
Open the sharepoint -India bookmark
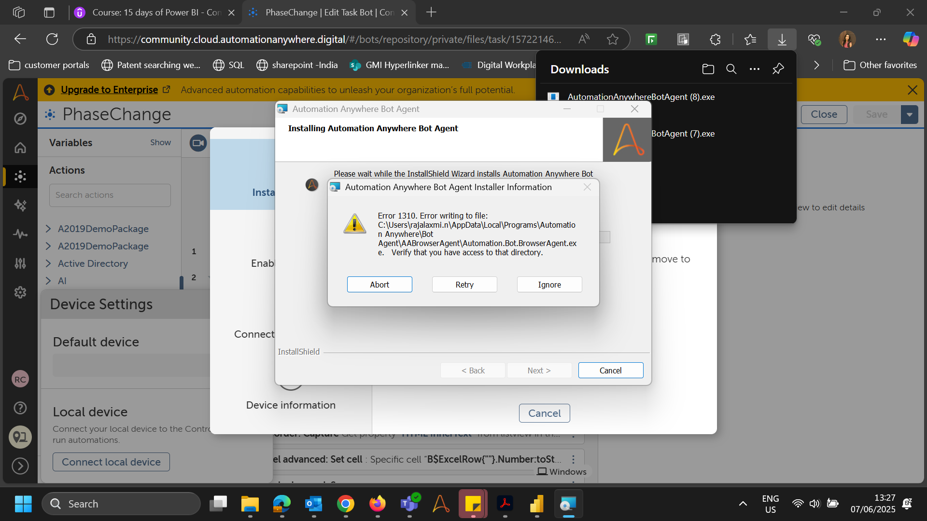tap(297, 65)
